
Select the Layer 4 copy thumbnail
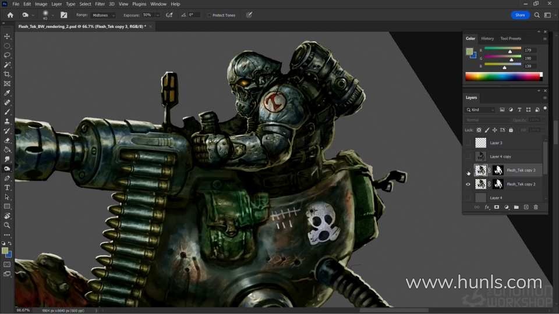[480, 156]
